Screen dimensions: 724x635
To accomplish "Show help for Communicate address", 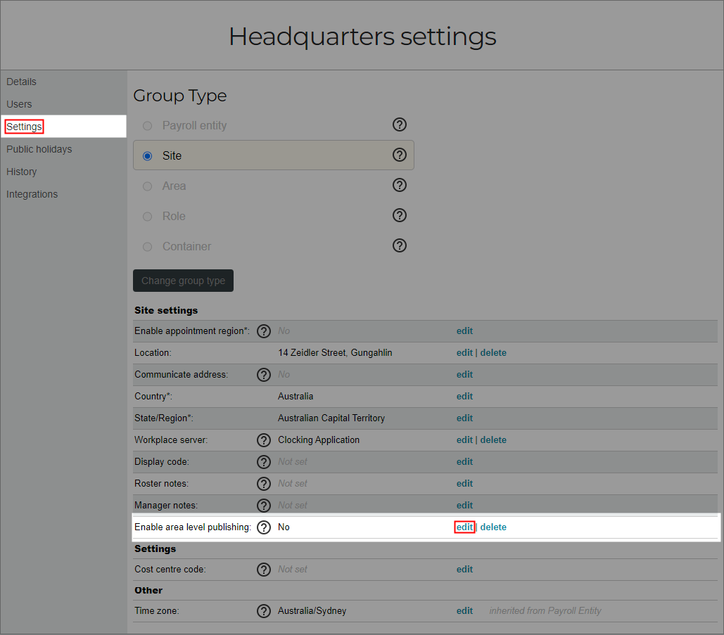I will 264,375.
